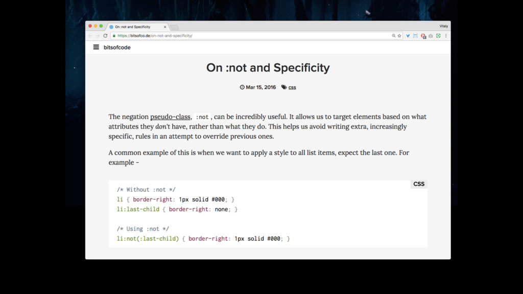Reload the page with the refresh icon

(105, 36)
